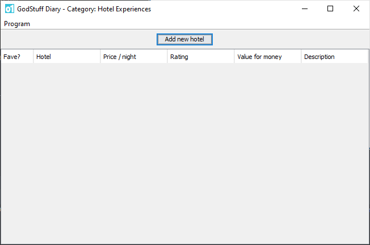Click right edge of the Description column header

tap(368, 57)
